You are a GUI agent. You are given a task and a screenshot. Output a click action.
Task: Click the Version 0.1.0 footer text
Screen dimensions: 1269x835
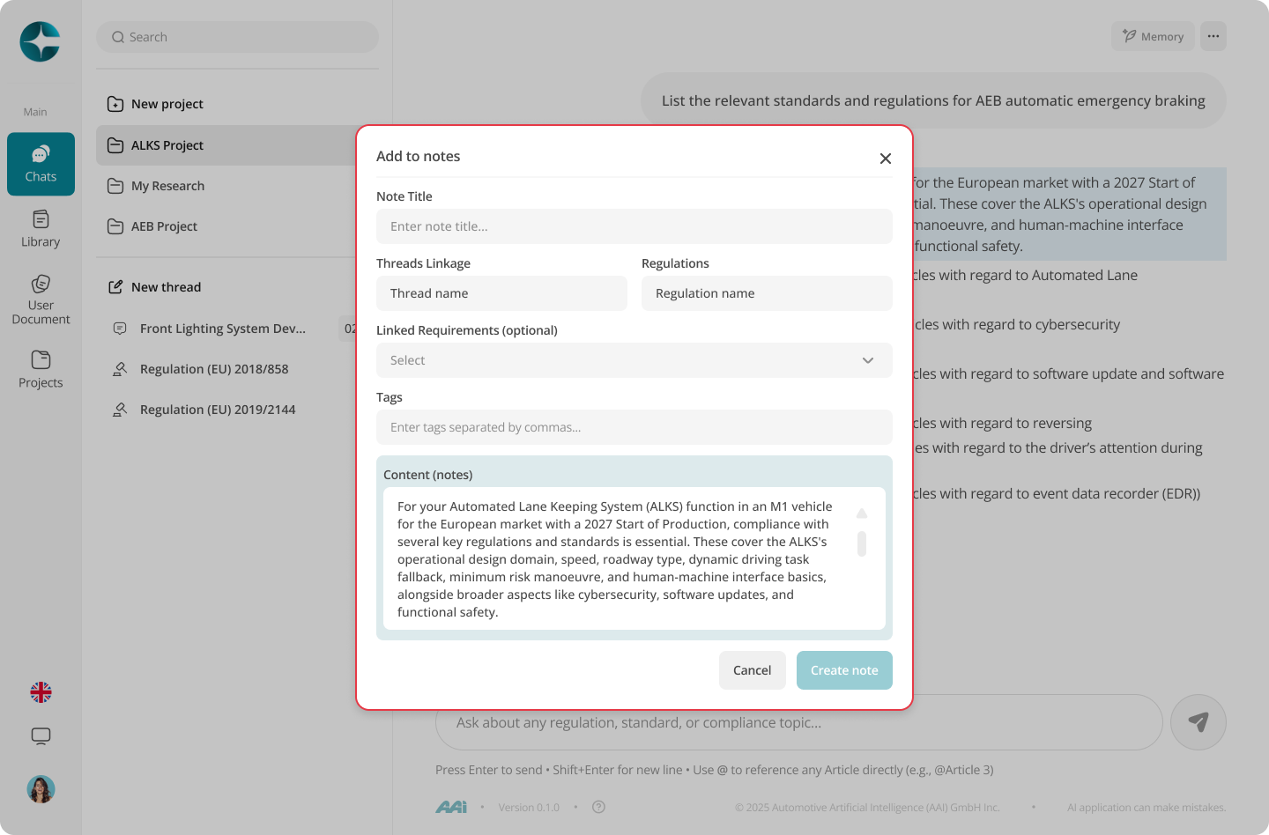click(x=529, y=807)
